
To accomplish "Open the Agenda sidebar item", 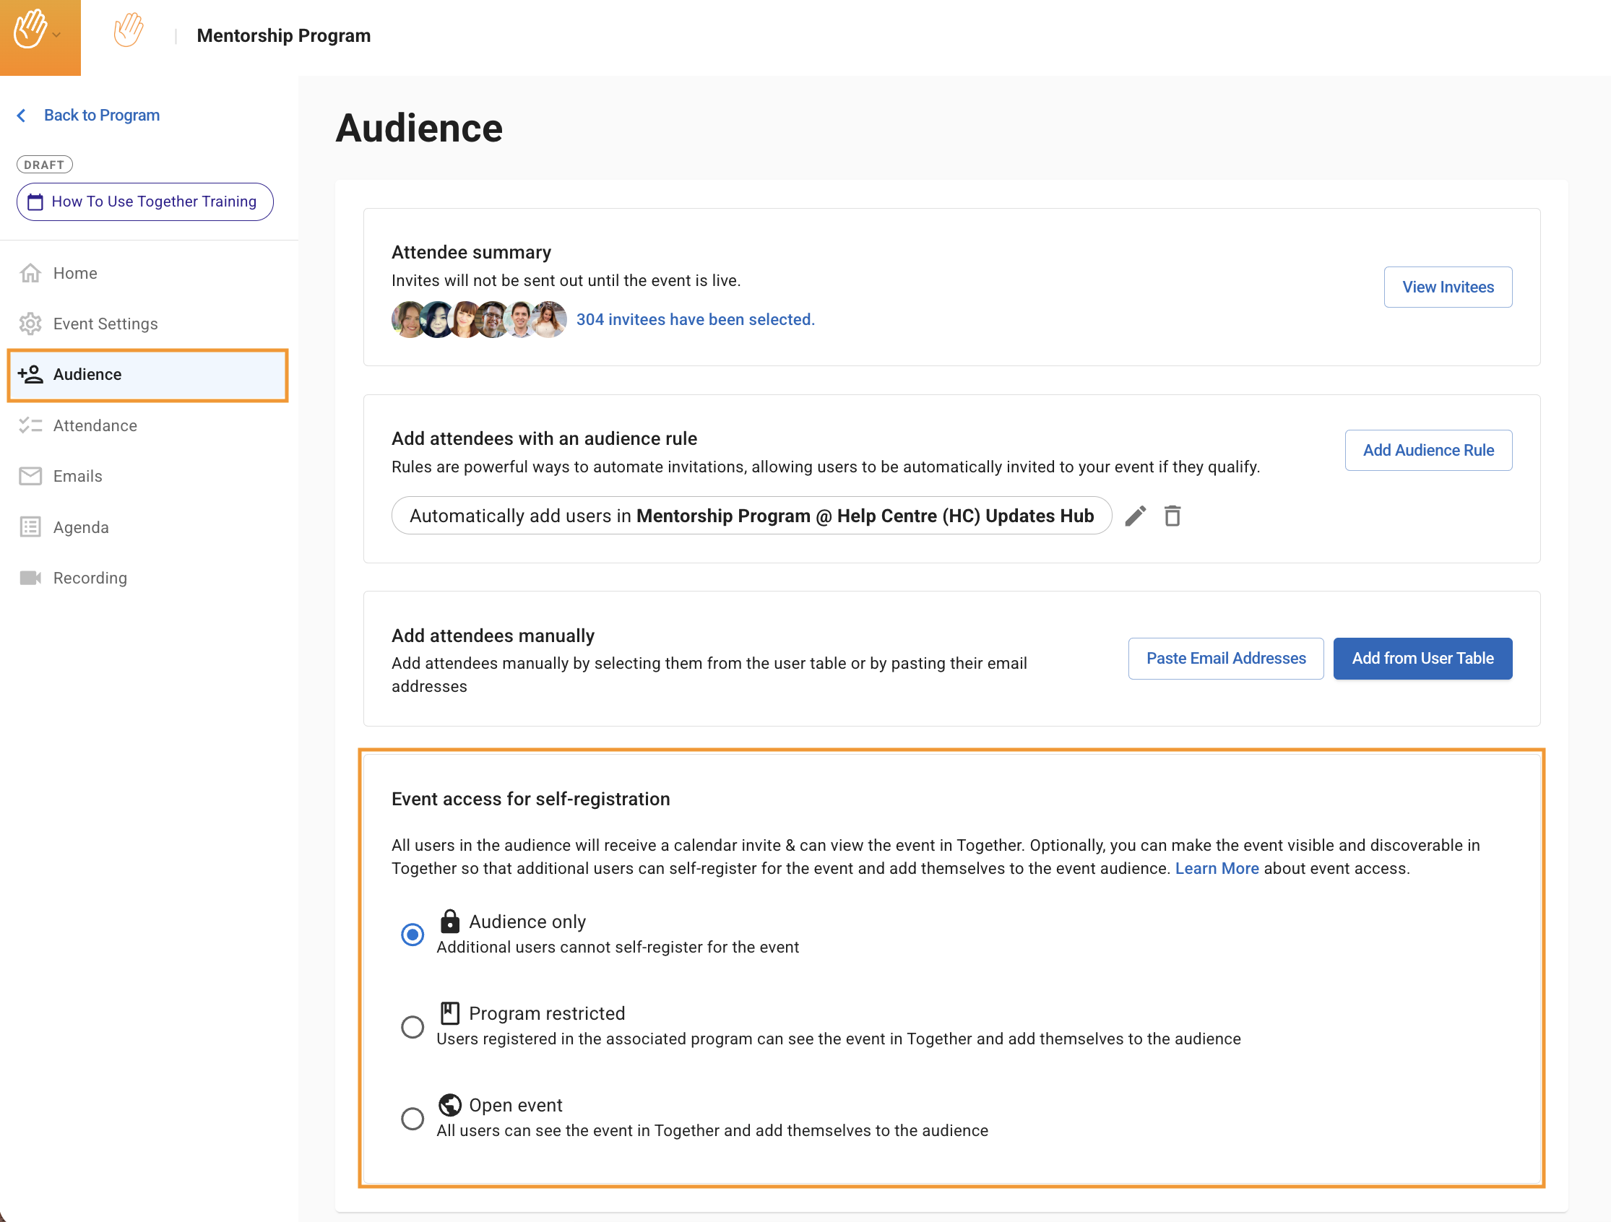I will 81,527.
